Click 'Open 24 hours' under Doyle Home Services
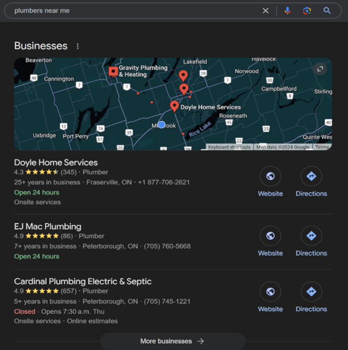Image resolution: width=348 pixels, height=350 pixels. pos(37,192)
